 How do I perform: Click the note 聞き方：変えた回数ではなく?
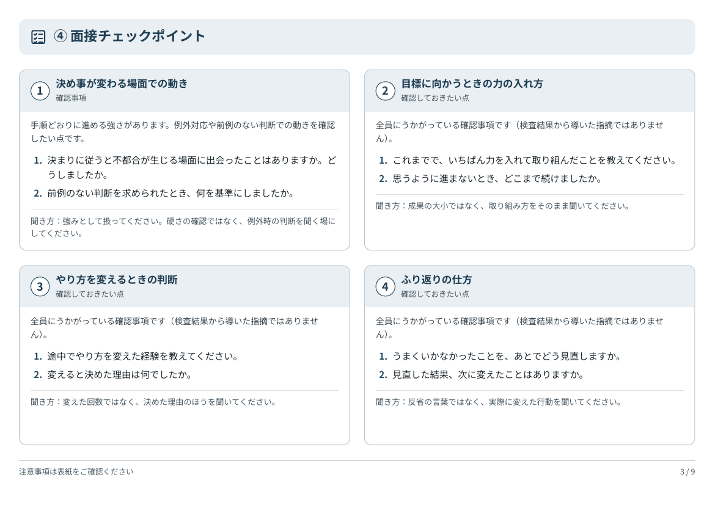pos(153,402)
